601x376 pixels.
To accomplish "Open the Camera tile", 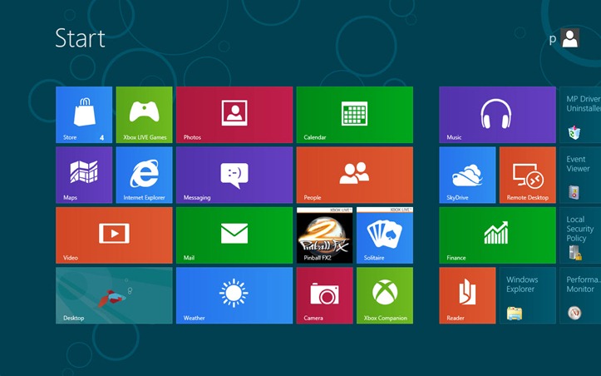I will point(325,295).
